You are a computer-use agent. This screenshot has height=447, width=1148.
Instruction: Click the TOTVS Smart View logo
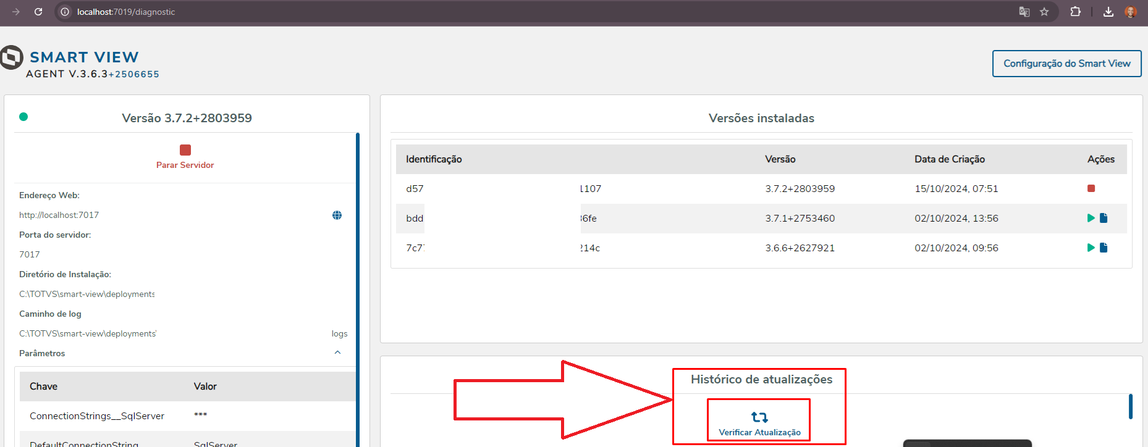click(11, 57)
